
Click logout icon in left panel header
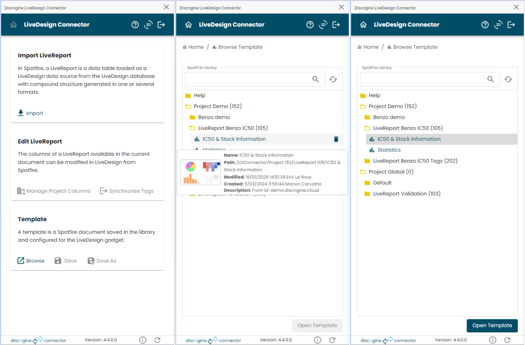[x=161, y=25]
